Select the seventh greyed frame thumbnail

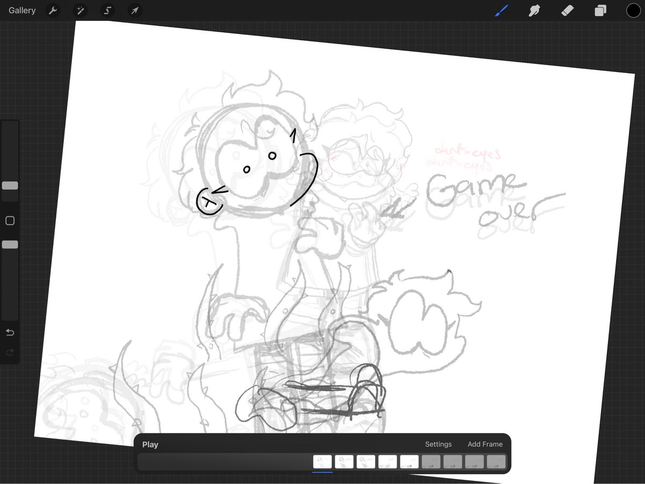click(453, 461)
